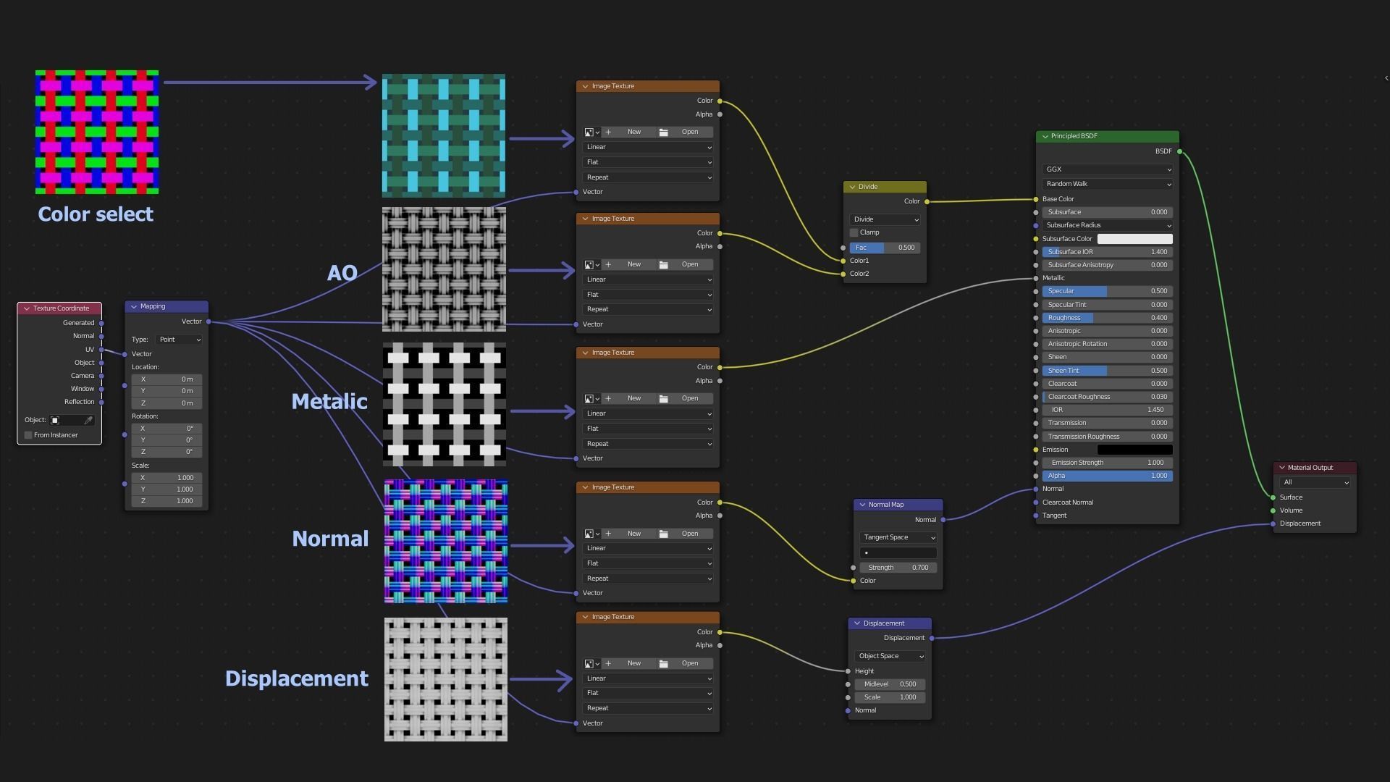The height and width of the screenshot is (782, 1390).
Task: Click the plus New icon in the Metalic Image Texture node
Action: tap(609, 399)
